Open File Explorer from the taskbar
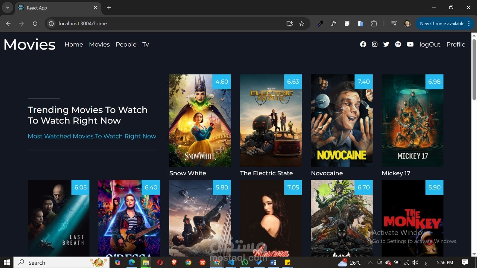477x268 pixels. (x=146, y=262)
